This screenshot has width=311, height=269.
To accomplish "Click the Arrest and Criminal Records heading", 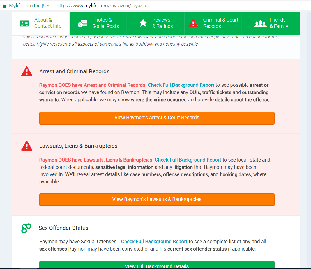I will click(74, 71).
